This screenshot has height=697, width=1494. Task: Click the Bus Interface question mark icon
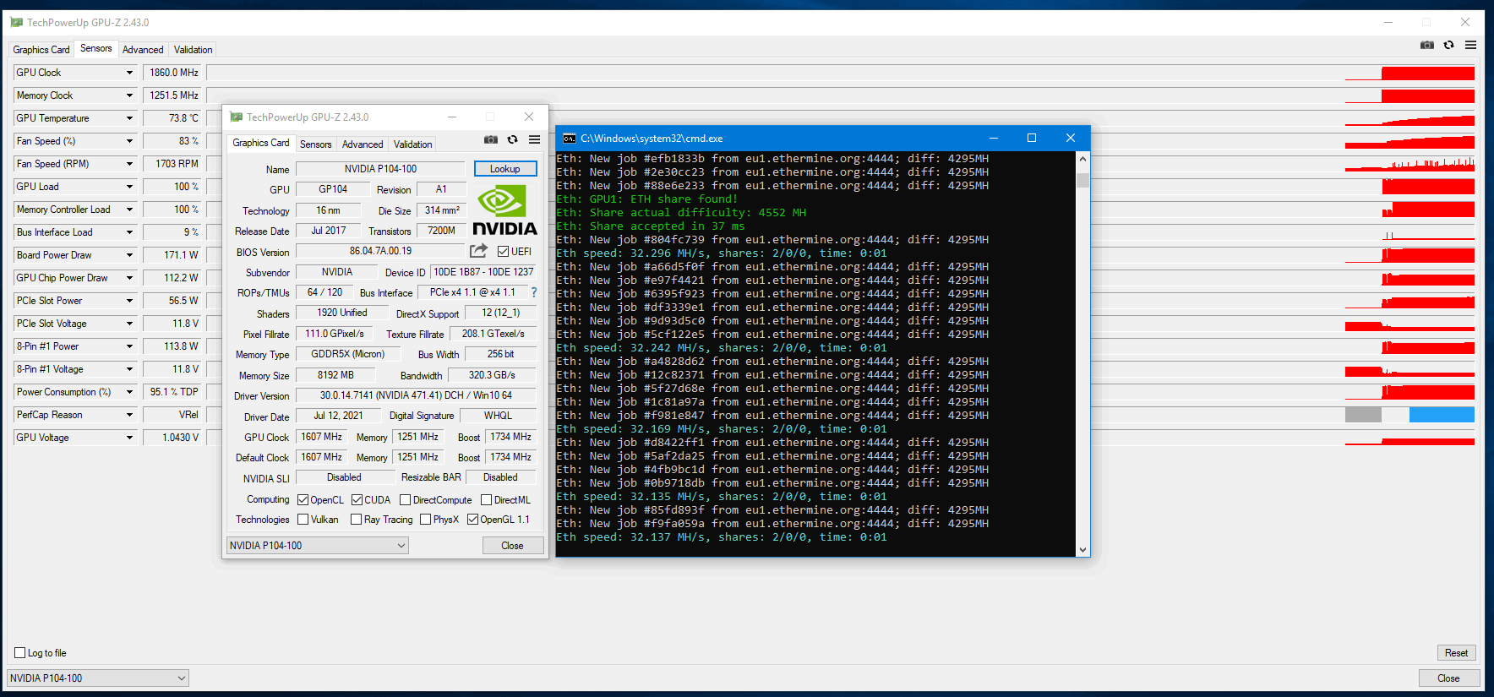point(534,292)
